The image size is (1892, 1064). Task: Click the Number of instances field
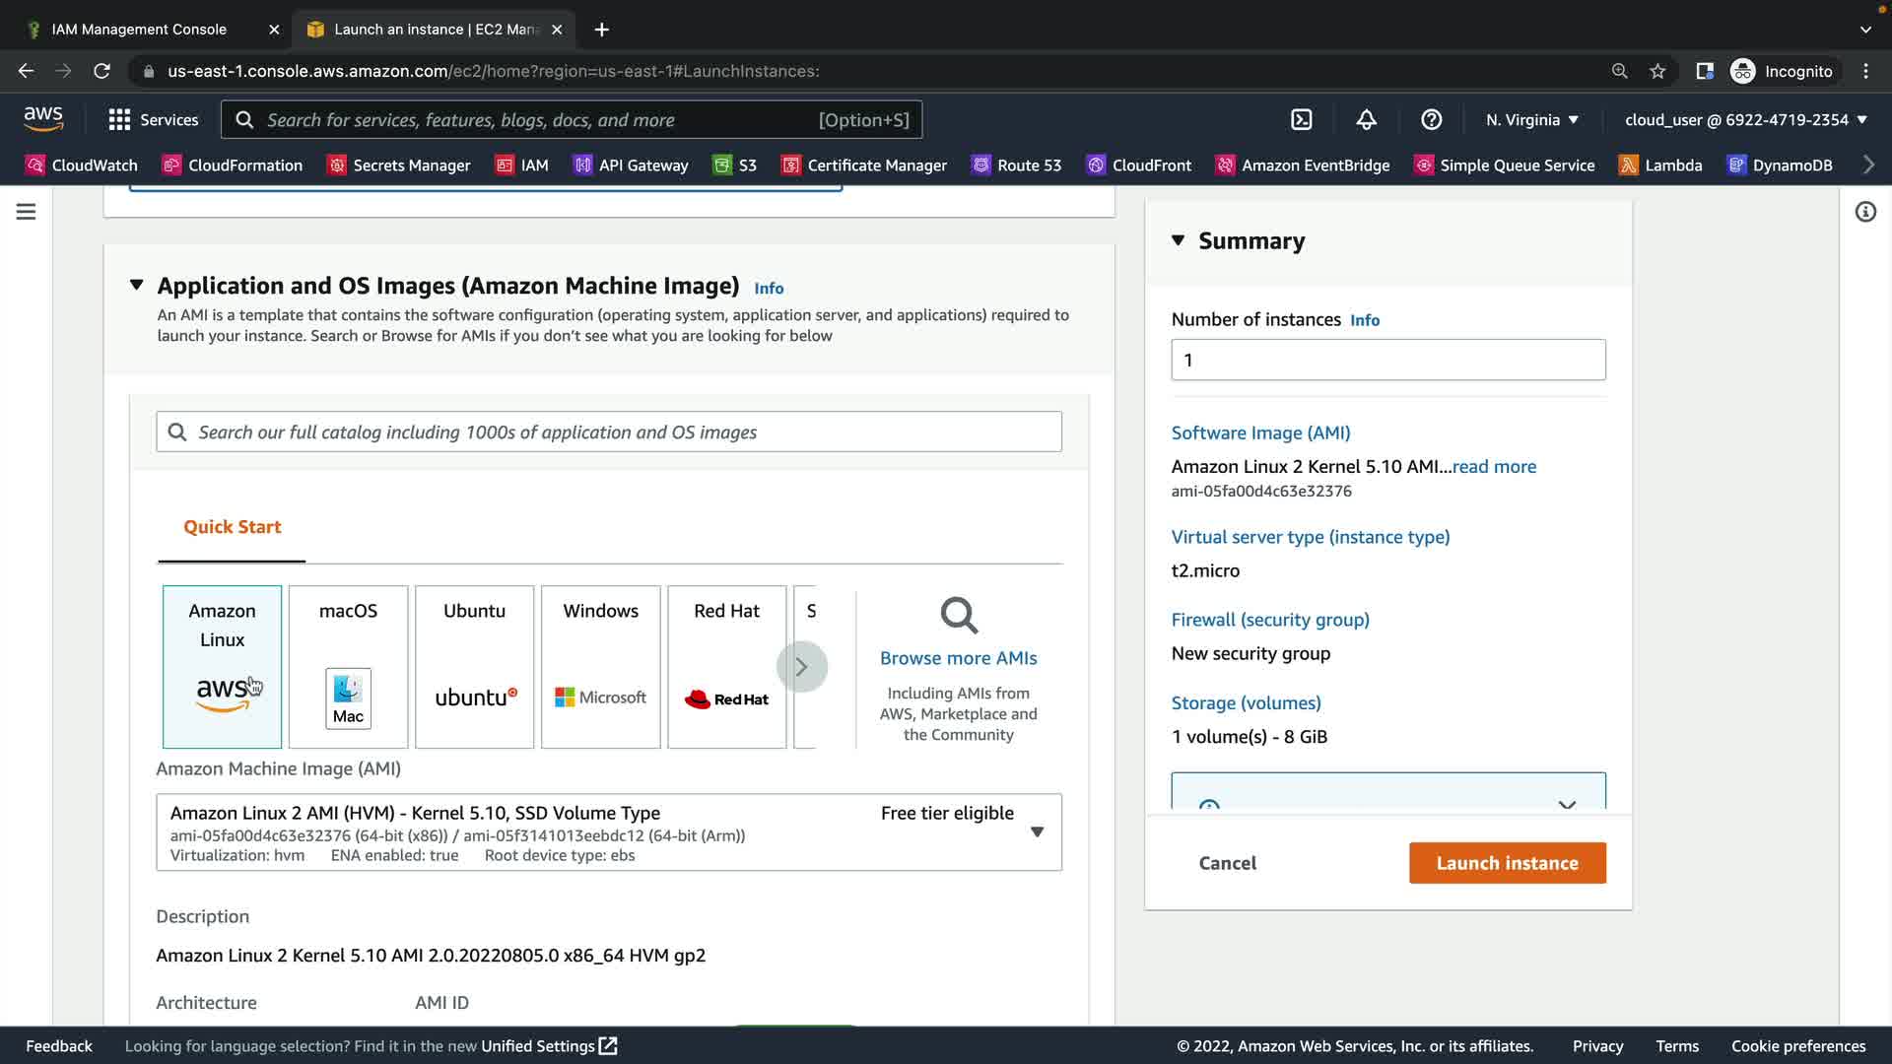1387,360
